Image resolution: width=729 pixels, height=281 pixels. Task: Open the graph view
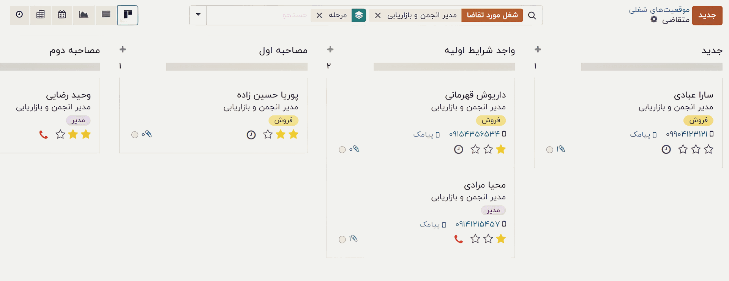tap(84, 15)
